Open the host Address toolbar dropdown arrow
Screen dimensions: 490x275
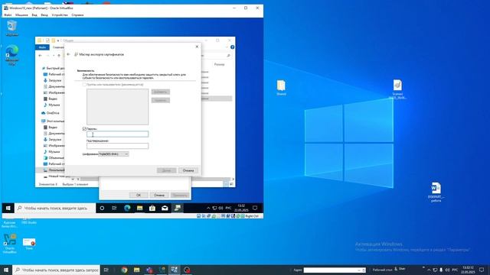(x=359, y=270)
